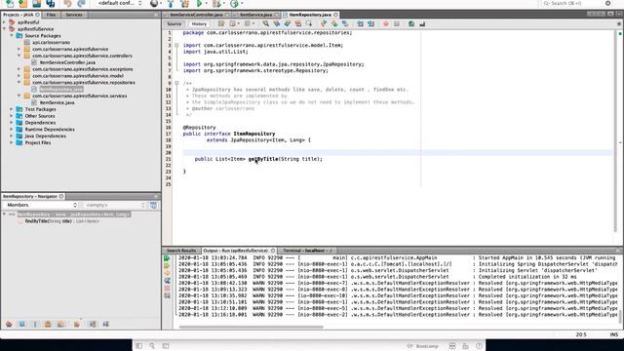
Task: Click the New Project toolbar icon
Action: click(22, 4)
